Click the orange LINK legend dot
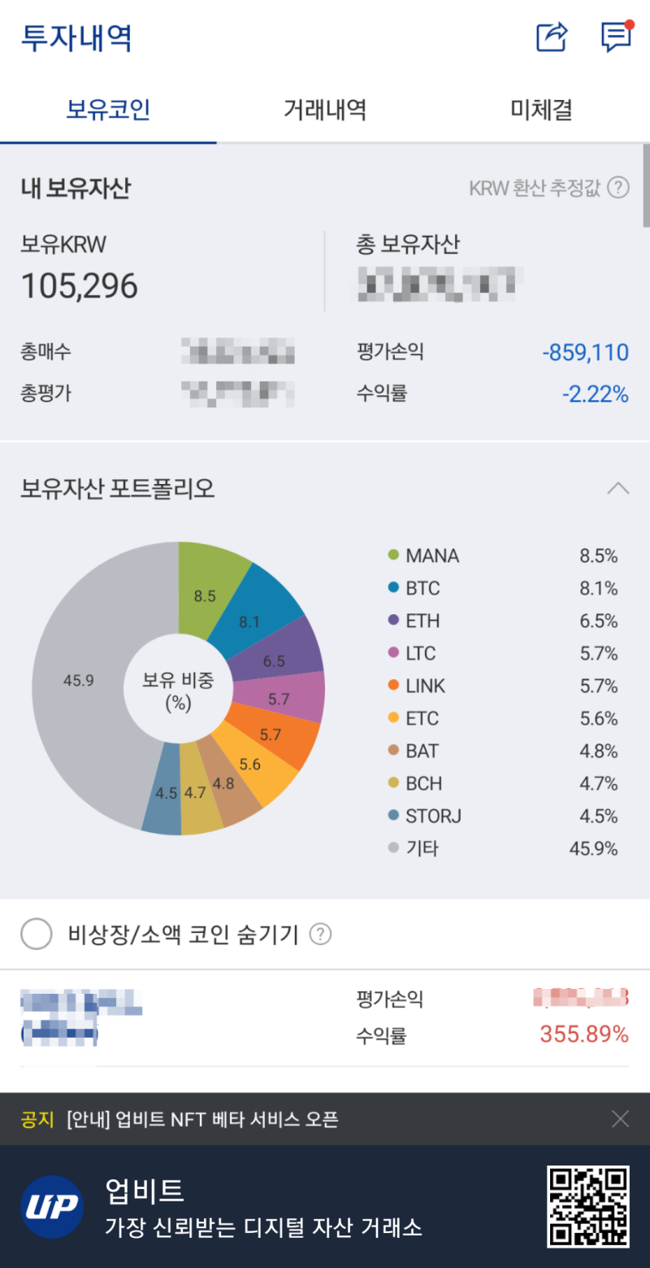 click(x=393, y=686)
